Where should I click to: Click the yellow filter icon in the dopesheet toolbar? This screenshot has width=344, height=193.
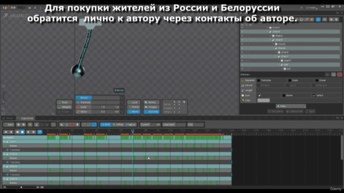[30, 125]
